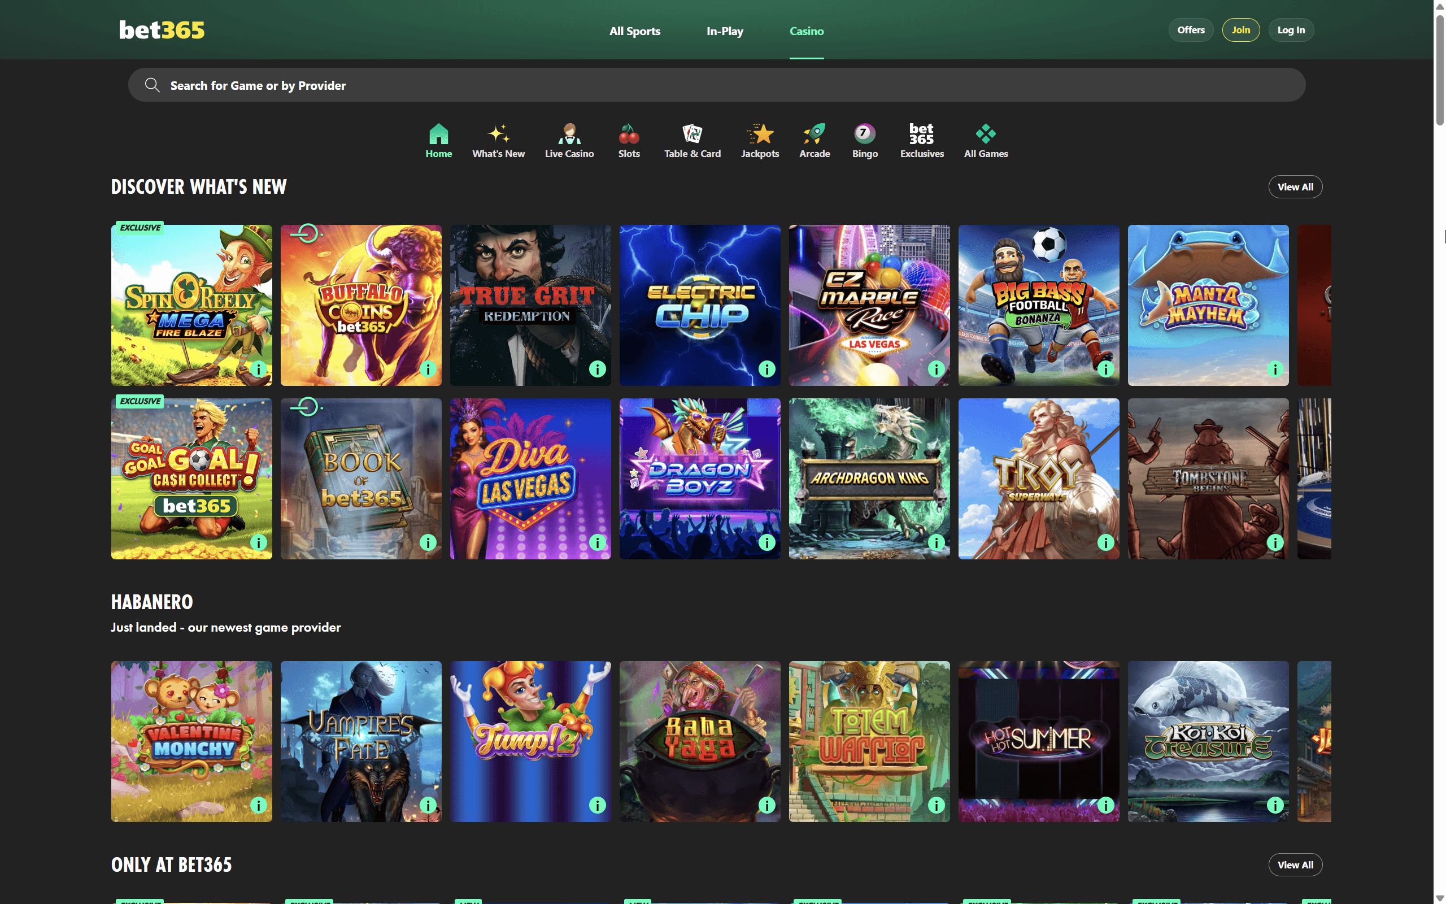Show info for Valentine Monchy

pos(258,805)
